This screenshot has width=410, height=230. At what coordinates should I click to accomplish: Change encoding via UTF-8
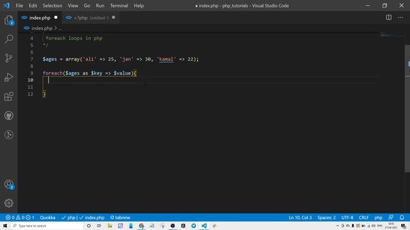tap(347, 217)
